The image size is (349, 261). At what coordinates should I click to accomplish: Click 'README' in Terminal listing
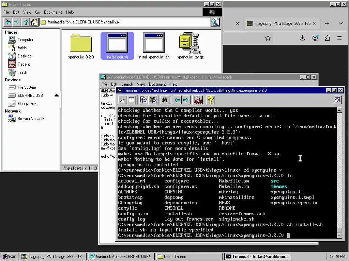[227, 208]
